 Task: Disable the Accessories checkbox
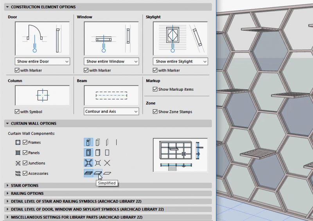coord(25,173)
